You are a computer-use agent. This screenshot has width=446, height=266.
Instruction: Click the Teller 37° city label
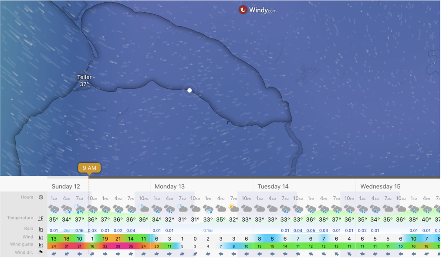84,81
